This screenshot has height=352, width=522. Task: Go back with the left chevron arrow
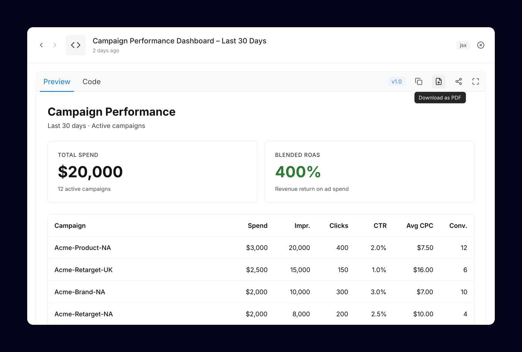tap(41, 45)
